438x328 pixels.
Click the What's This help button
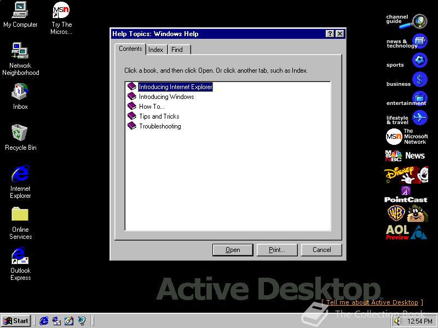pos(330,34)
